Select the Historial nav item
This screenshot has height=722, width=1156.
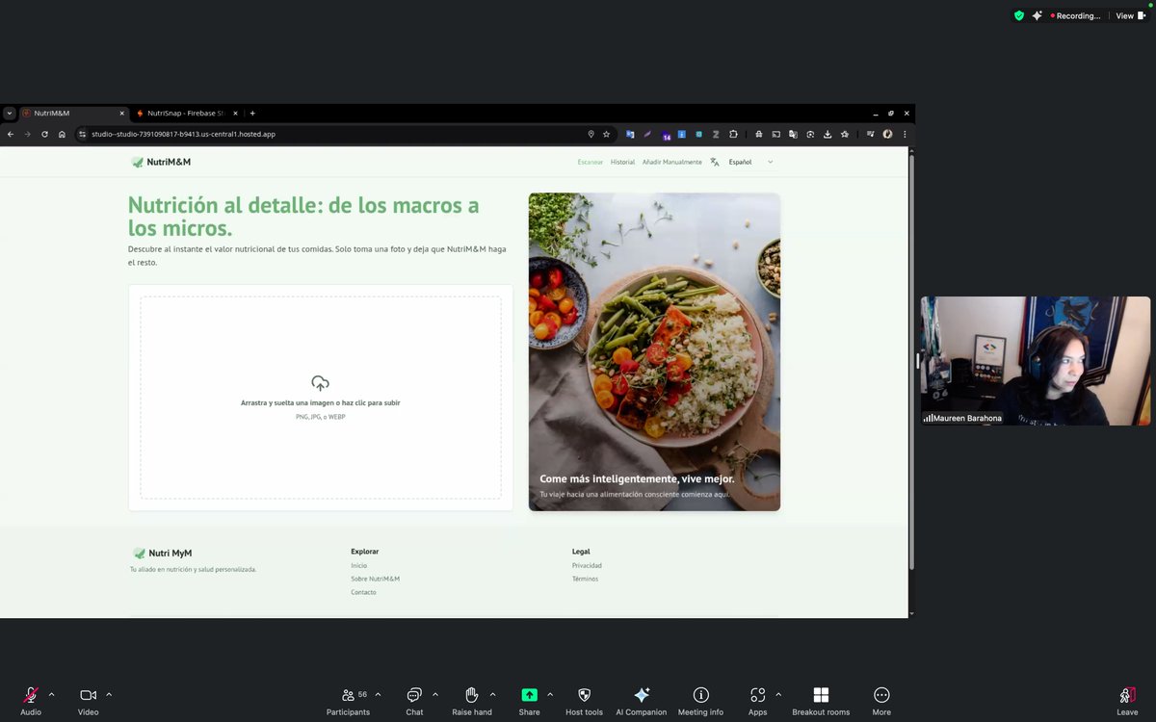622,162
